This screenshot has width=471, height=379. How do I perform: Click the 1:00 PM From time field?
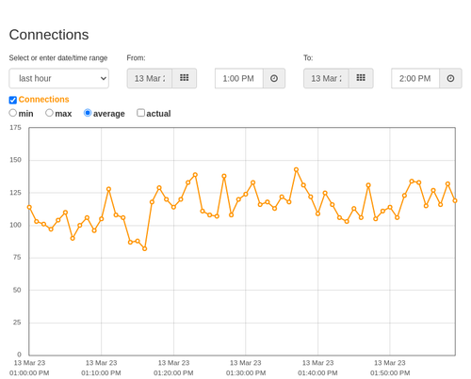point(239,78)
